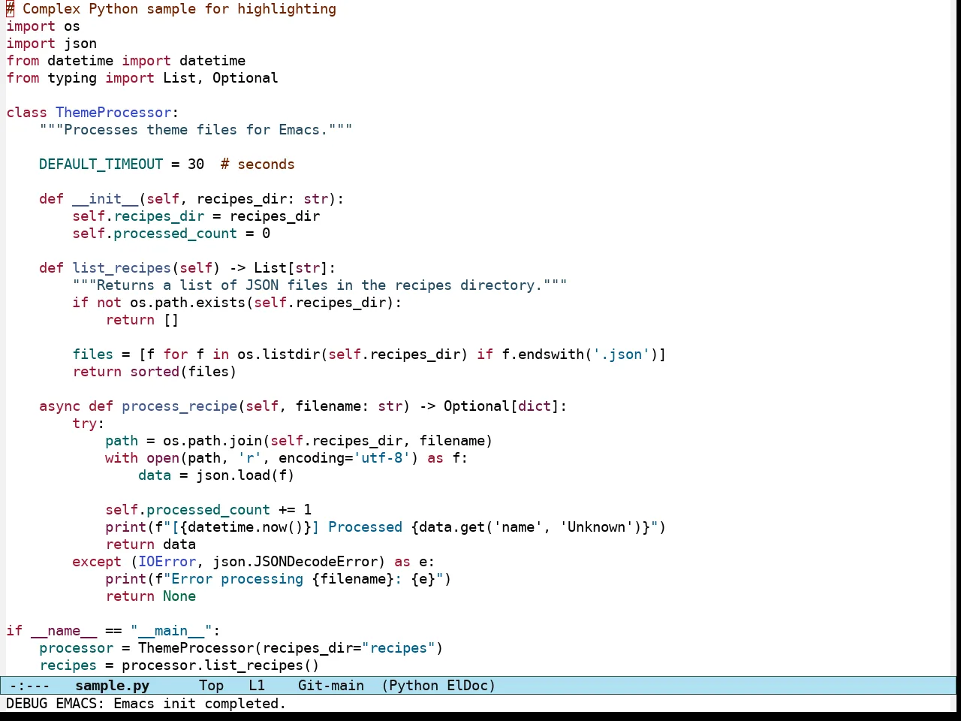This screenshot has width=961, height=721.
Task: Click the DEFAULT_TIMEOUT constant name
Action: pos(101,164)
